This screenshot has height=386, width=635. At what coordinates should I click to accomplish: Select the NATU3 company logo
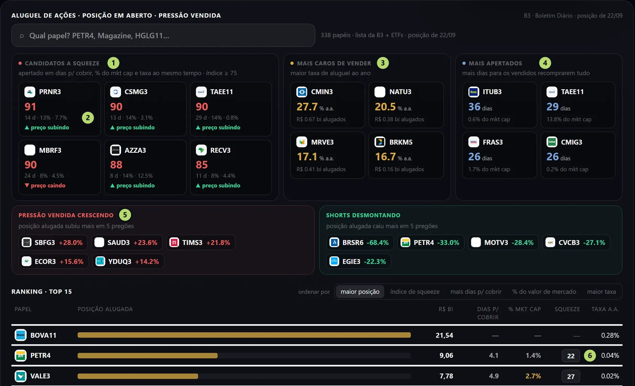point(380,92)
